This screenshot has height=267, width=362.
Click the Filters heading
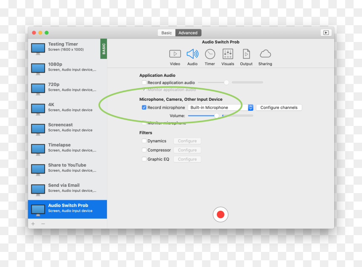[x=146, y=133]
